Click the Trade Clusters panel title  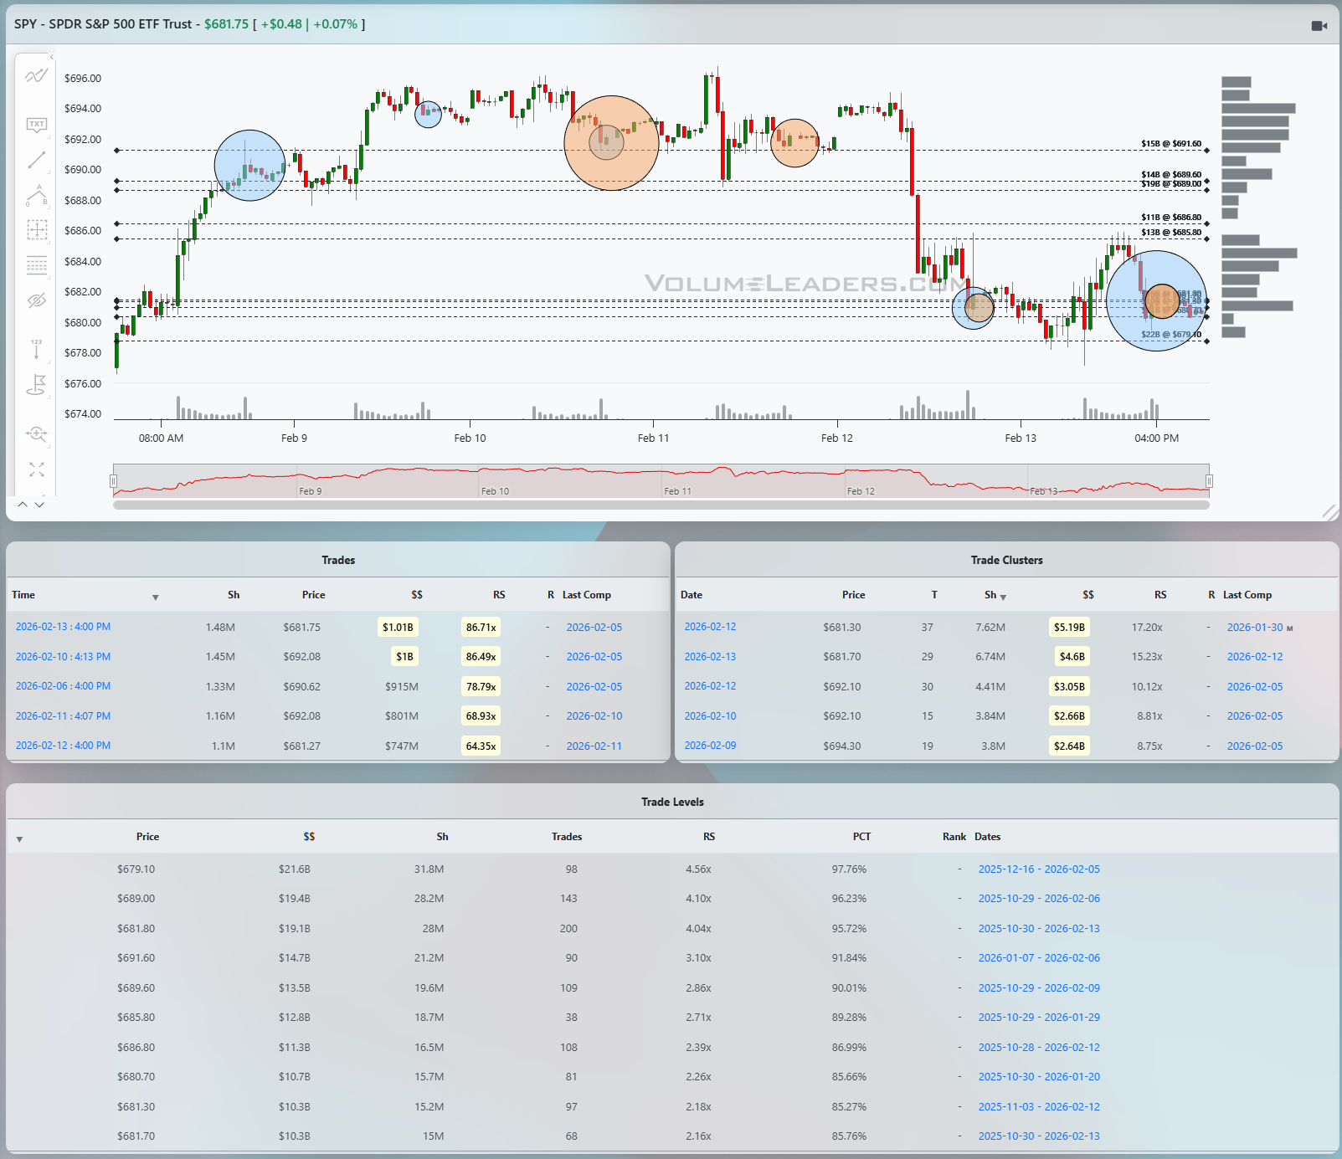1007,561
